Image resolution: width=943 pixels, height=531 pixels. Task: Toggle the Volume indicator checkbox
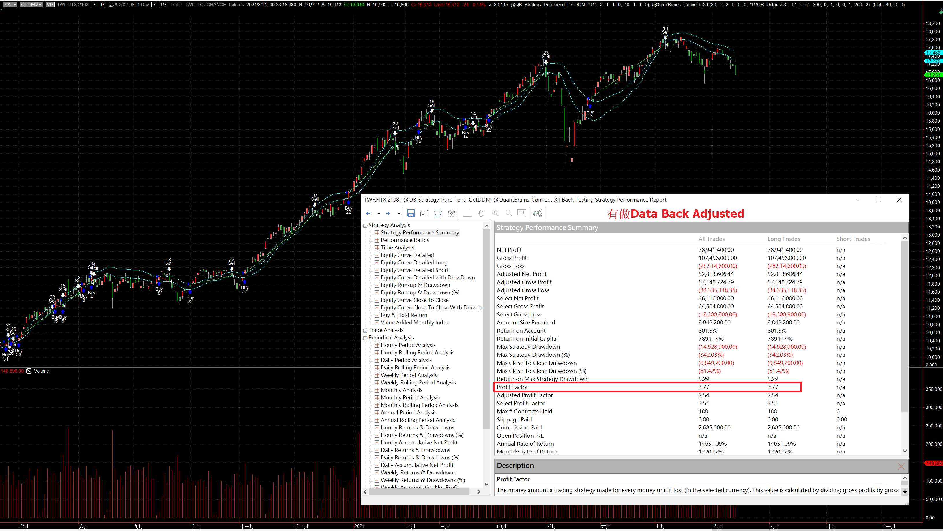point(29,371)
